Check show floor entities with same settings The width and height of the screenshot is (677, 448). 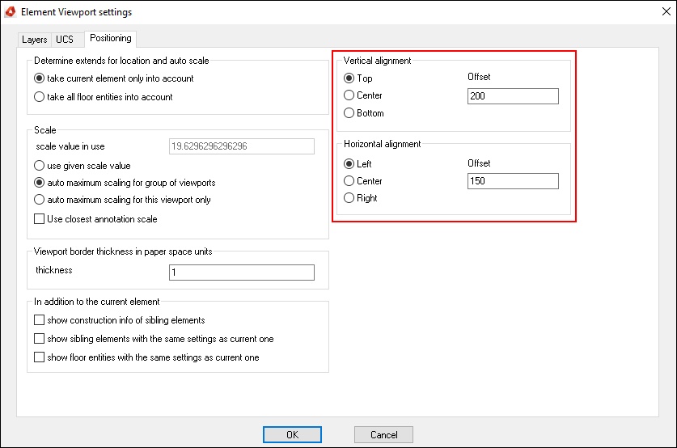click(x=146, y=357)
